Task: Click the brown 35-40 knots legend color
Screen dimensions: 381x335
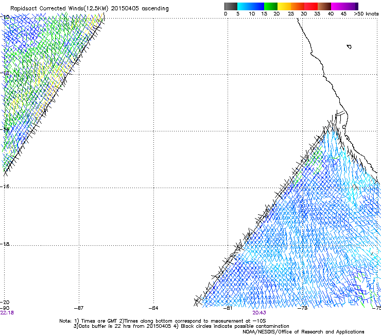Action: [x=324, y=6]
